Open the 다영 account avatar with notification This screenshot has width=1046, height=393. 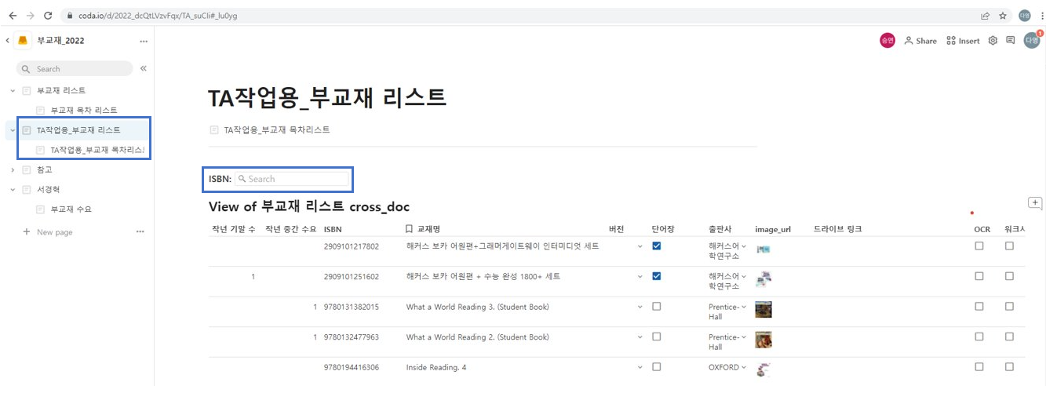tap(1032, 40)
